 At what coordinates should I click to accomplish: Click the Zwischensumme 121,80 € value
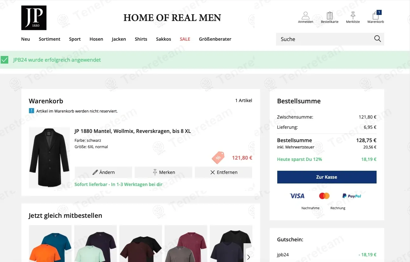(368, 117)
